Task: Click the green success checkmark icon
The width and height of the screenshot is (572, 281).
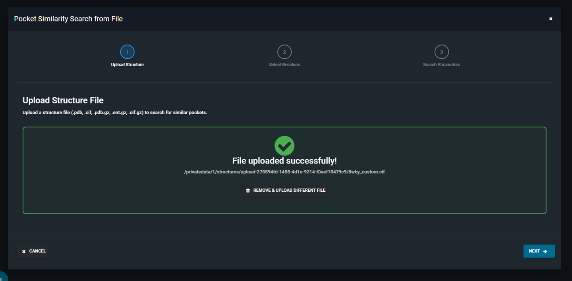Action: tap(284, 146)
